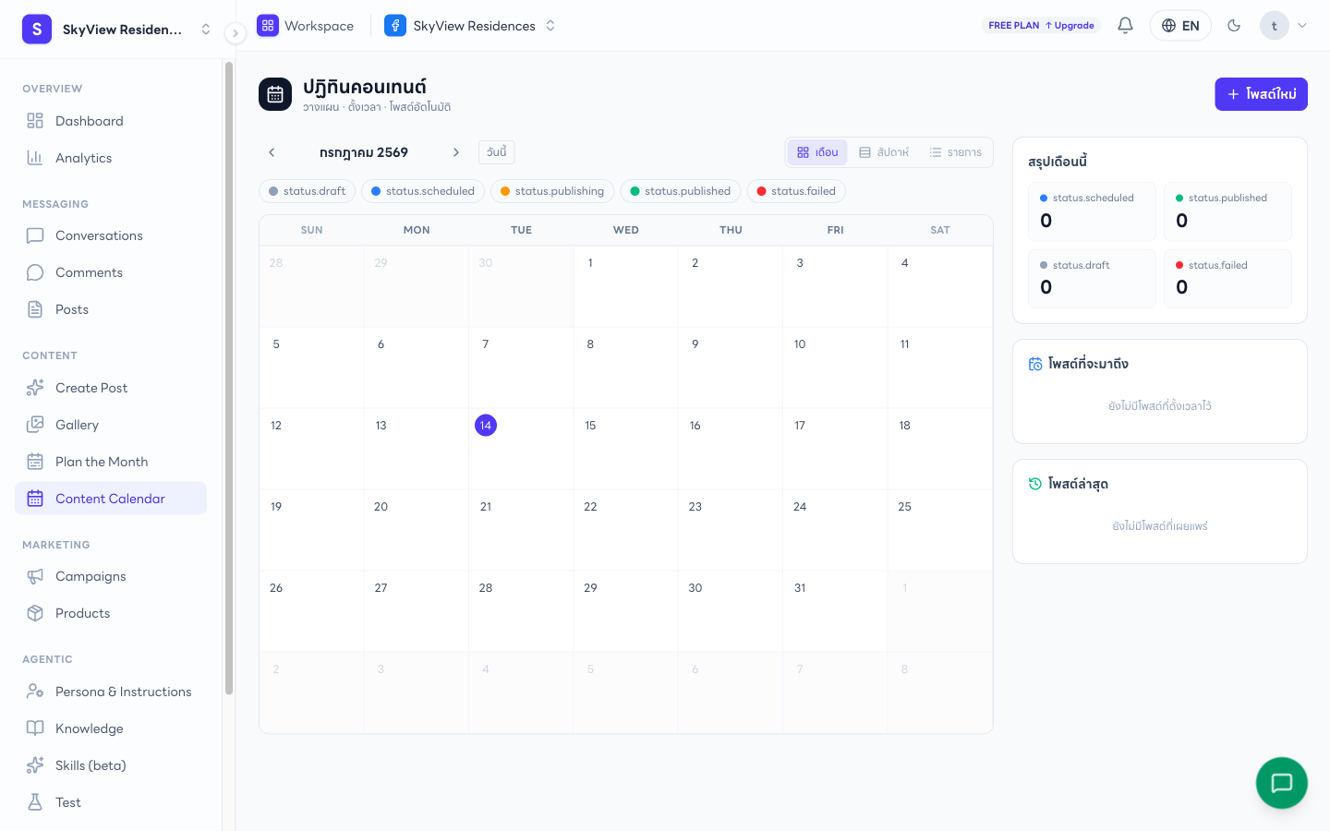Collapse the sidebar with the chevron toggle
The image size is (1330, 831).
pyautogui.click(x=236, y=33)
